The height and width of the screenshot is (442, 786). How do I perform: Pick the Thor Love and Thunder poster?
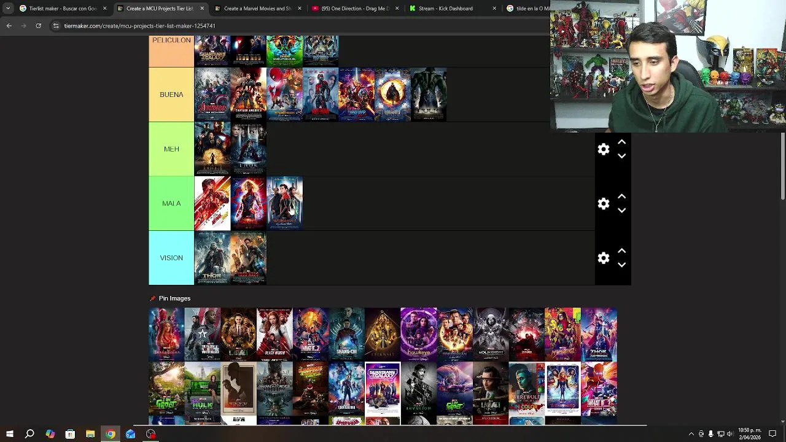point(599,335)
